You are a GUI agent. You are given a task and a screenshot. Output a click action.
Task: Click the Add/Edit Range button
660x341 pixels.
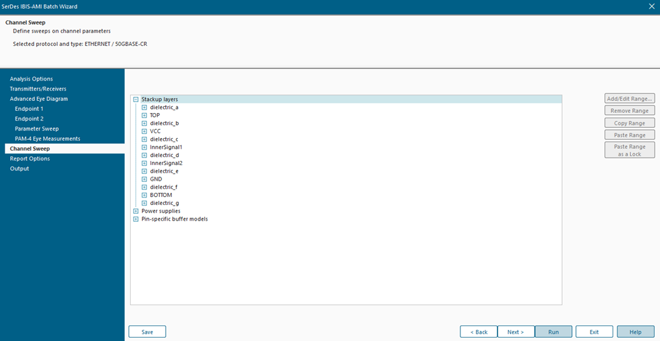pos(630,99)
